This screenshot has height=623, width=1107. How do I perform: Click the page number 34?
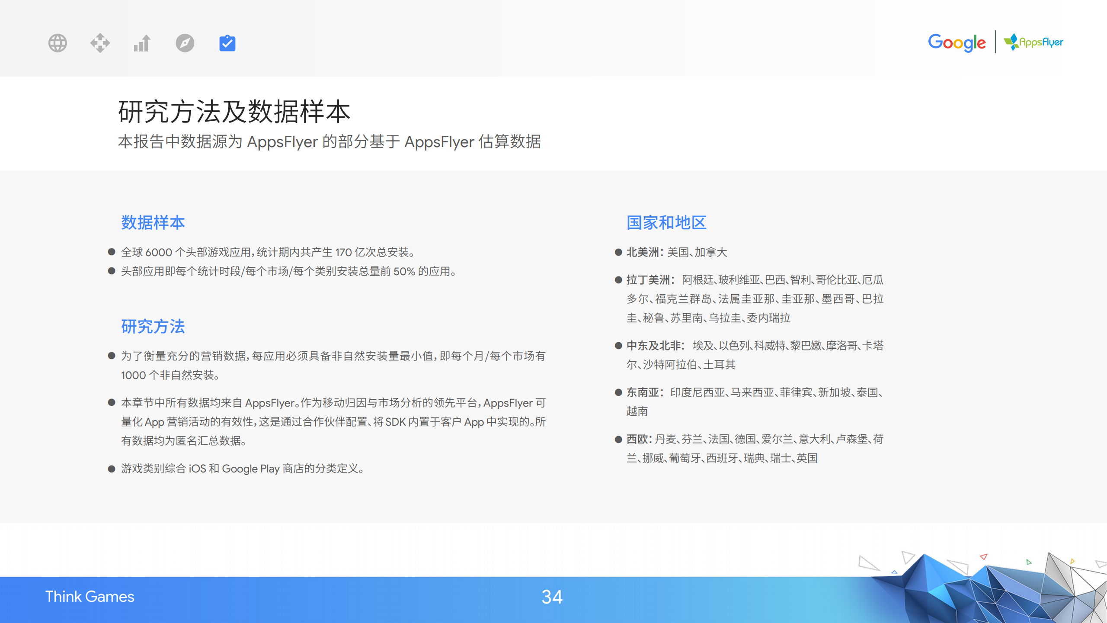click(552, 597)
